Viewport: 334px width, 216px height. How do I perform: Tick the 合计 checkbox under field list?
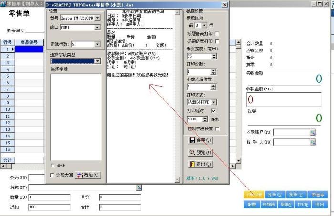(52, 166)
